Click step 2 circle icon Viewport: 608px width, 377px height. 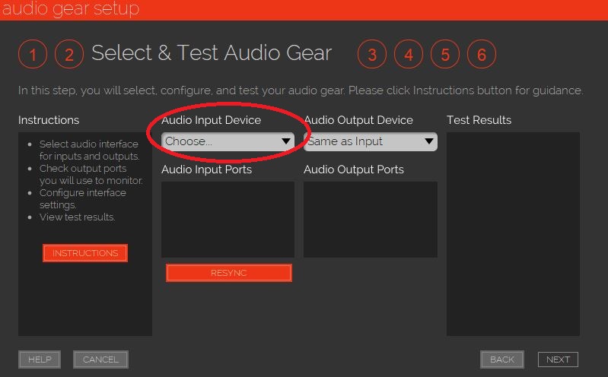(69, 55)
